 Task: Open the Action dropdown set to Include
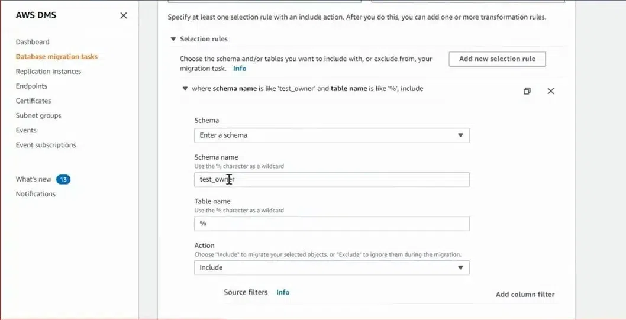(331, 268)
